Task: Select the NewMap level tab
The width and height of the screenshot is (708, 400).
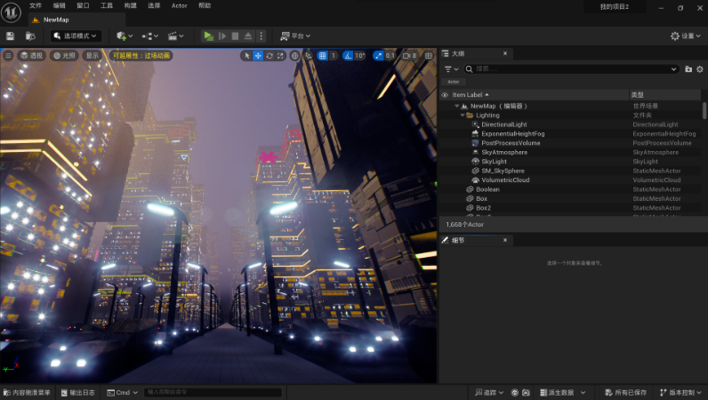Action: 76,20
